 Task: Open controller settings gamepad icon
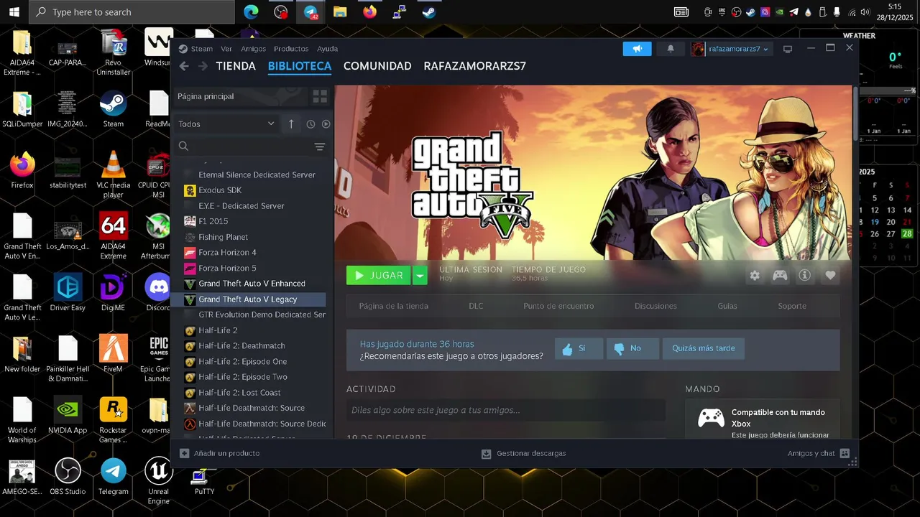pos(780,275)
